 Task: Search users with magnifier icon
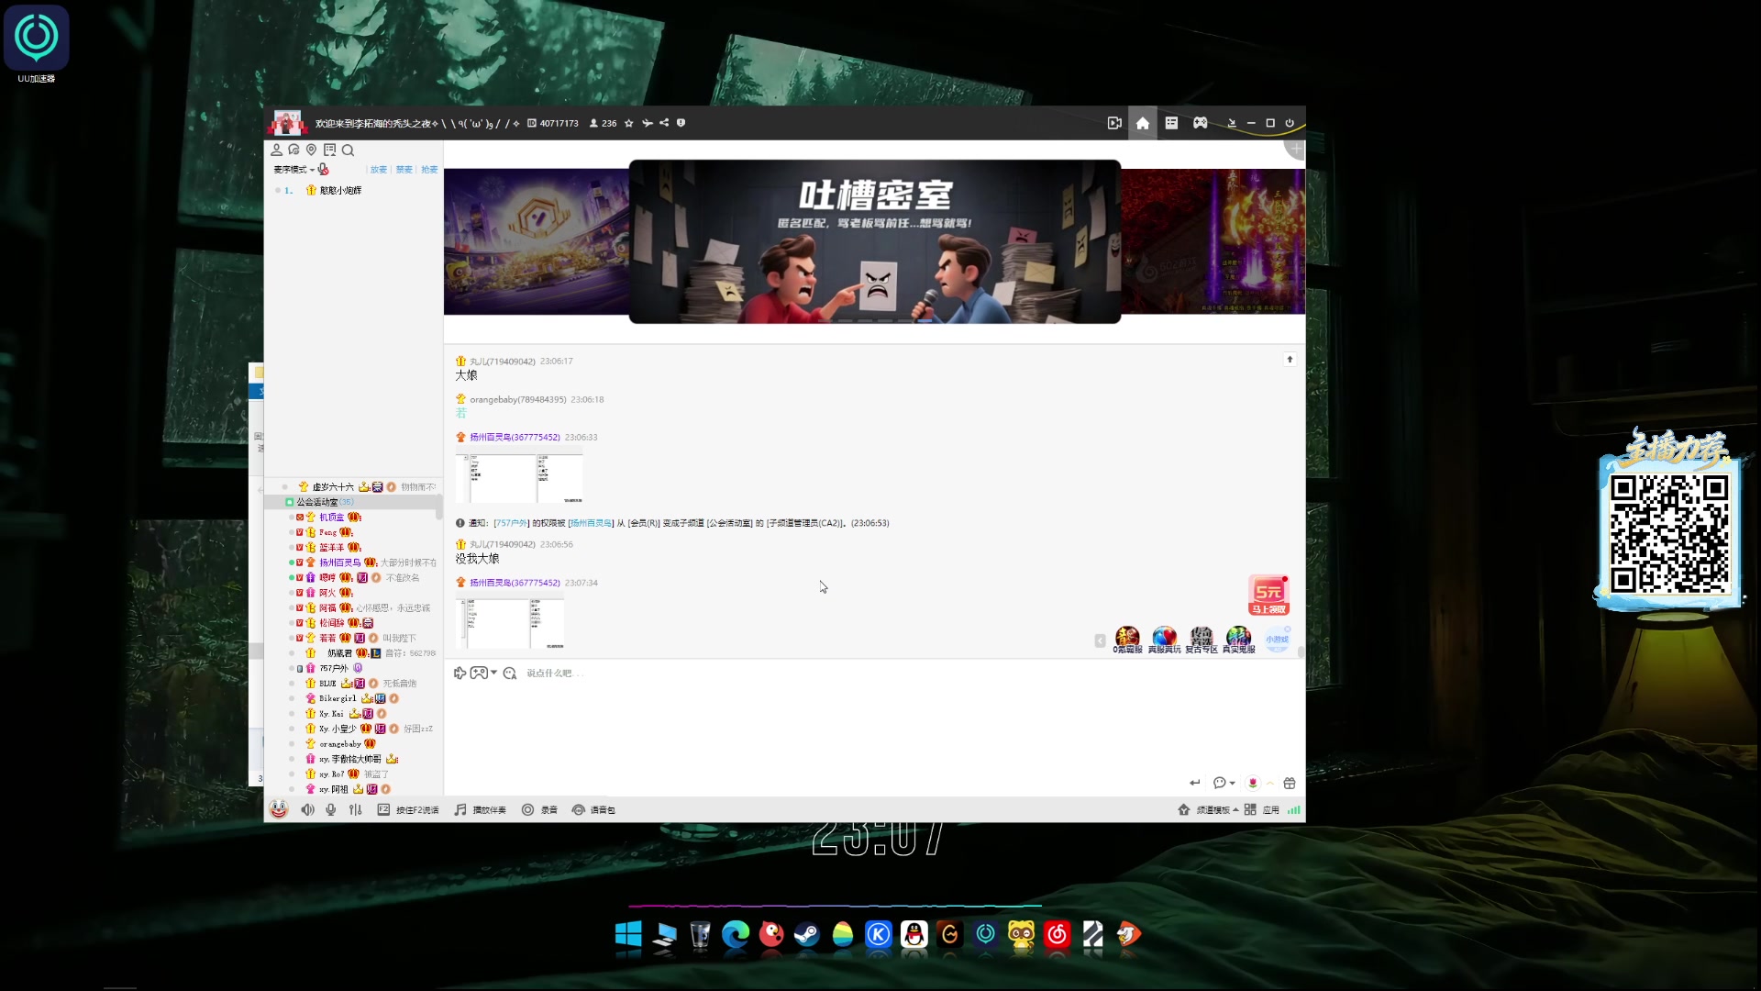pyautogui.click(x=348, y=150)
